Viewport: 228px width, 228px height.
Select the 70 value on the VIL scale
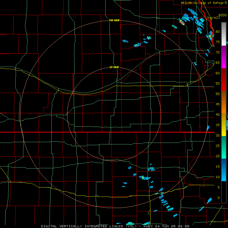(218, 52)
